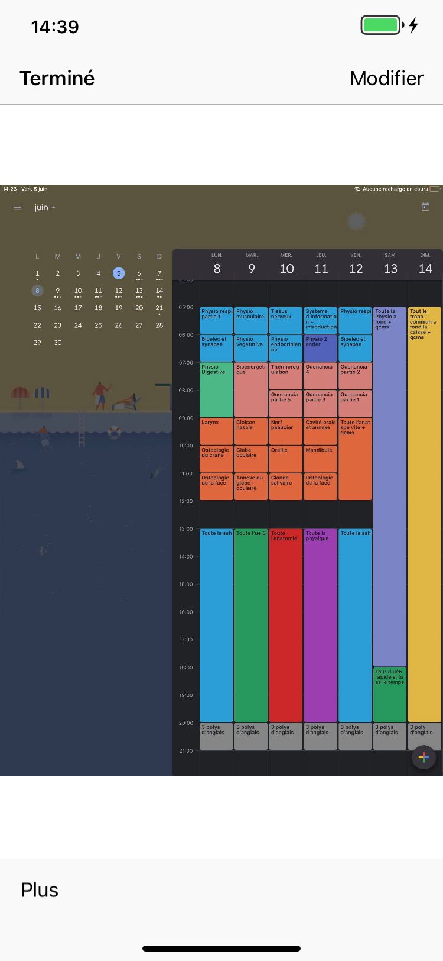Open the Nerf peaucier event
This screenshot has height=961, width=443.
pyautogui.click(x=286, y=431)
